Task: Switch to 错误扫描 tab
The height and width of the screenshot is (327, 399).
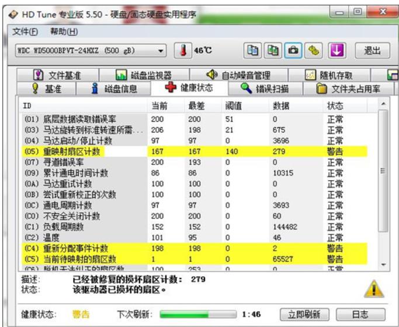Action: pyautogui.click(x=265, y=89)
